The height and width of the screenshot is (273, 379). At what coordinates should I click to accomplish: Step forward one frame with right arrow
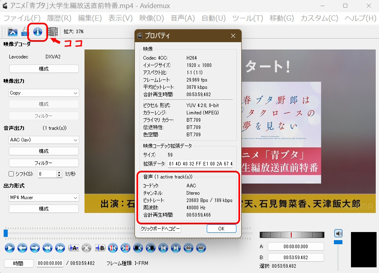pyautogui.click(x=35, y=248)
